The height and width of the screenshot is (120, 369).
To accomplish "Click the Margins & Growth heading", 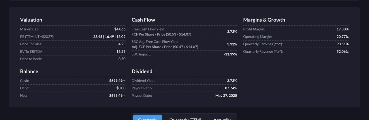I will pos(264,20).
